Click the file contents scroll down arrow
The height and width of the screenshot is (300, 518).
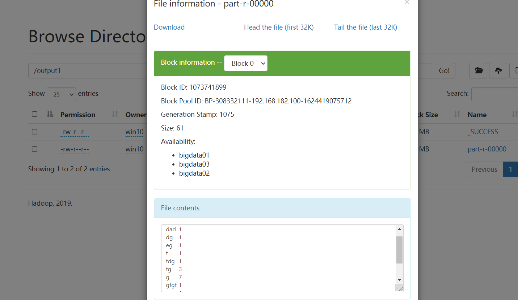click(x=399, y=280)
